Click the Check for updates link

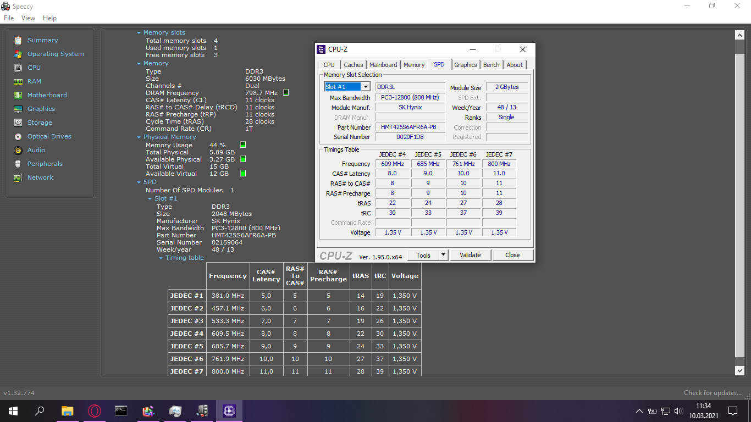pyautogui.click(x=713, y=393)
